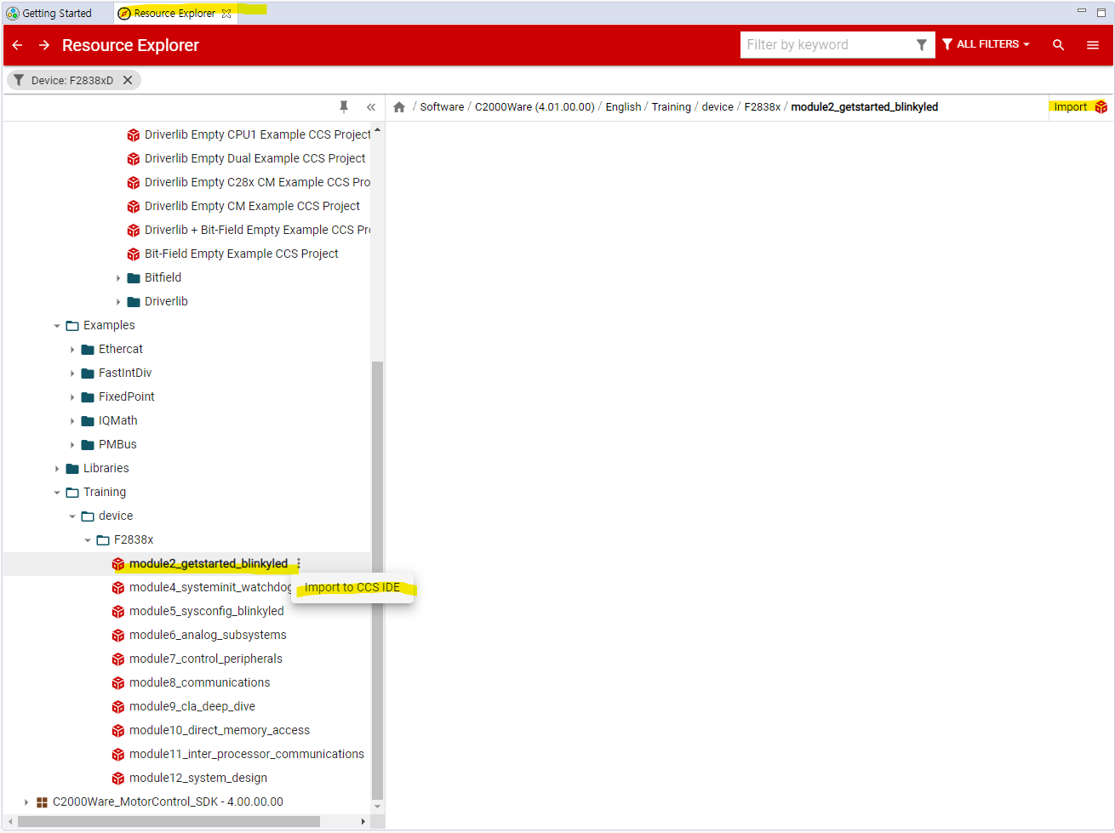Expand the Bitfield folder arrow
Image resolution: width=1115 pixels, height=833 pixels.
point(118,278)
